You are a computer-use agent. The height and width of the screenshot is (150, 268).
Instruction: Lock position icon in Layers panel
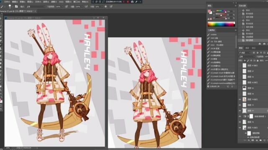pyautogui.click(x=251, y=60)
